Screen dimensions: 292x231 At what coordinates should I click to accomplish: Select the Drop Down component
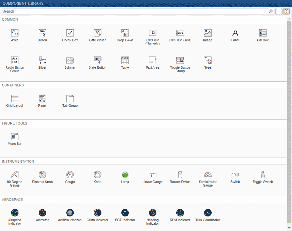pos(125,33)
